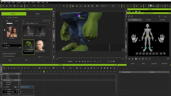The image size is (171, 96).
Task: Click the curve path icon in Timeline toolbar
Action: click(53, 68)
